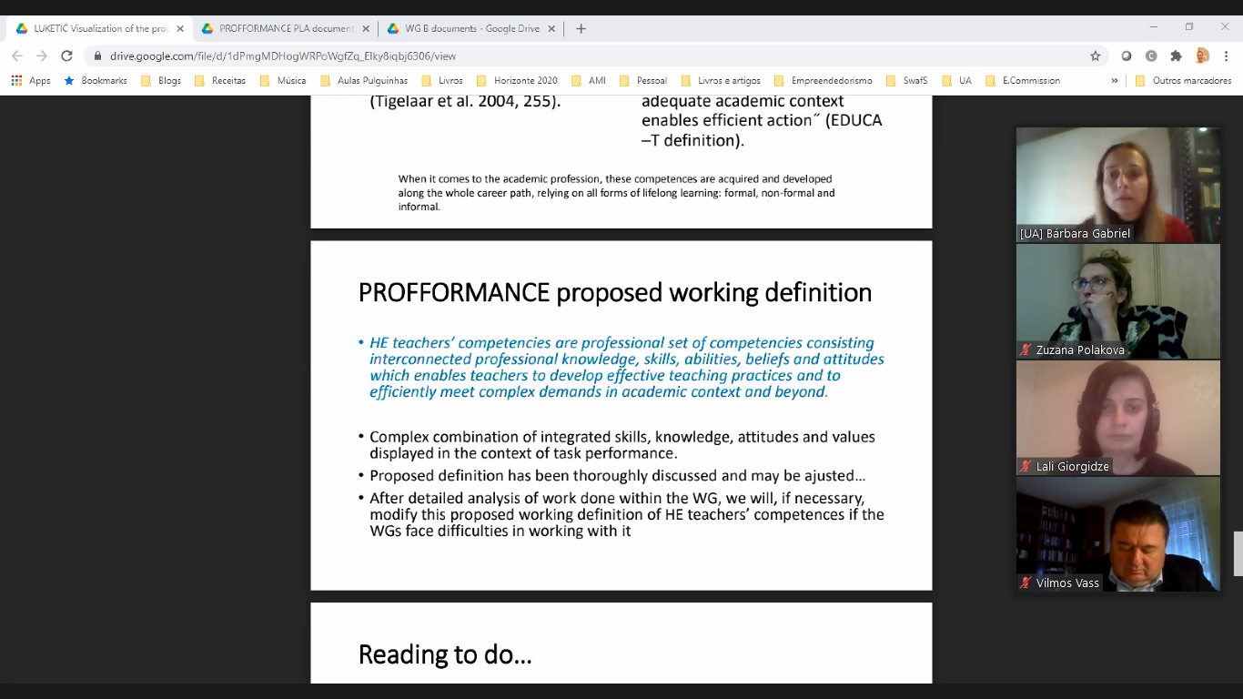This screenshot has height=699, width=1243.
Task: Open the Outros marcadores bookmarks folder
Action: (1182, 80)
